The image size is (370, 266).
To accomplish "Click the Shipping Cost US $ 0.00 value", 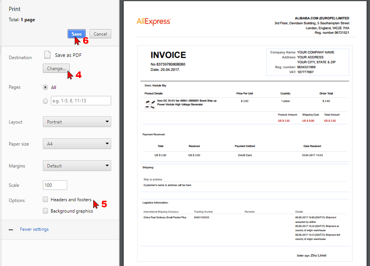I will coord(308,121).
